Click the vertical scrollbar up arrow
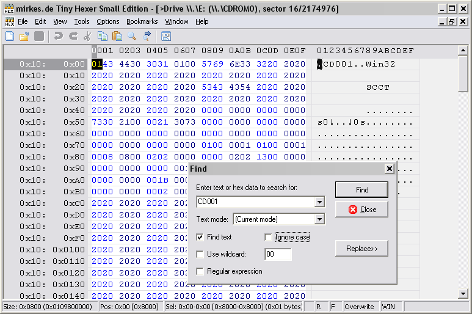472x314 pixels. 463,50
